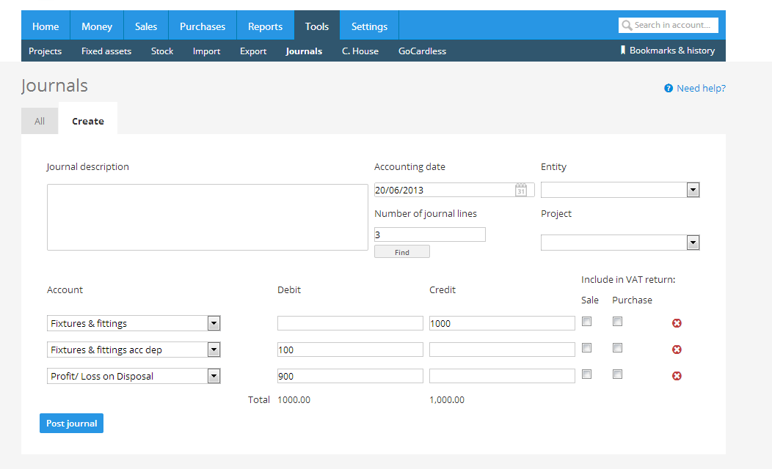Open the Export section
The width and height of the screenshot is (772, 469).
pos(253,51)
